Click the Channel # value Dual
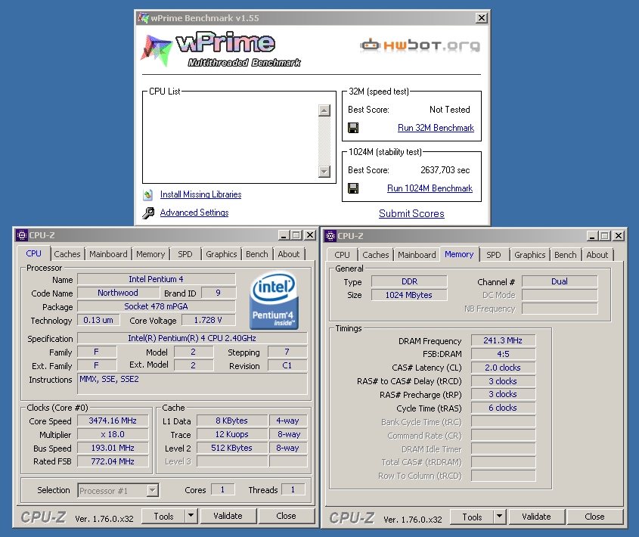The width and height of the screenshot is (639, 537). pyautogui.click(x=560, y=281)
